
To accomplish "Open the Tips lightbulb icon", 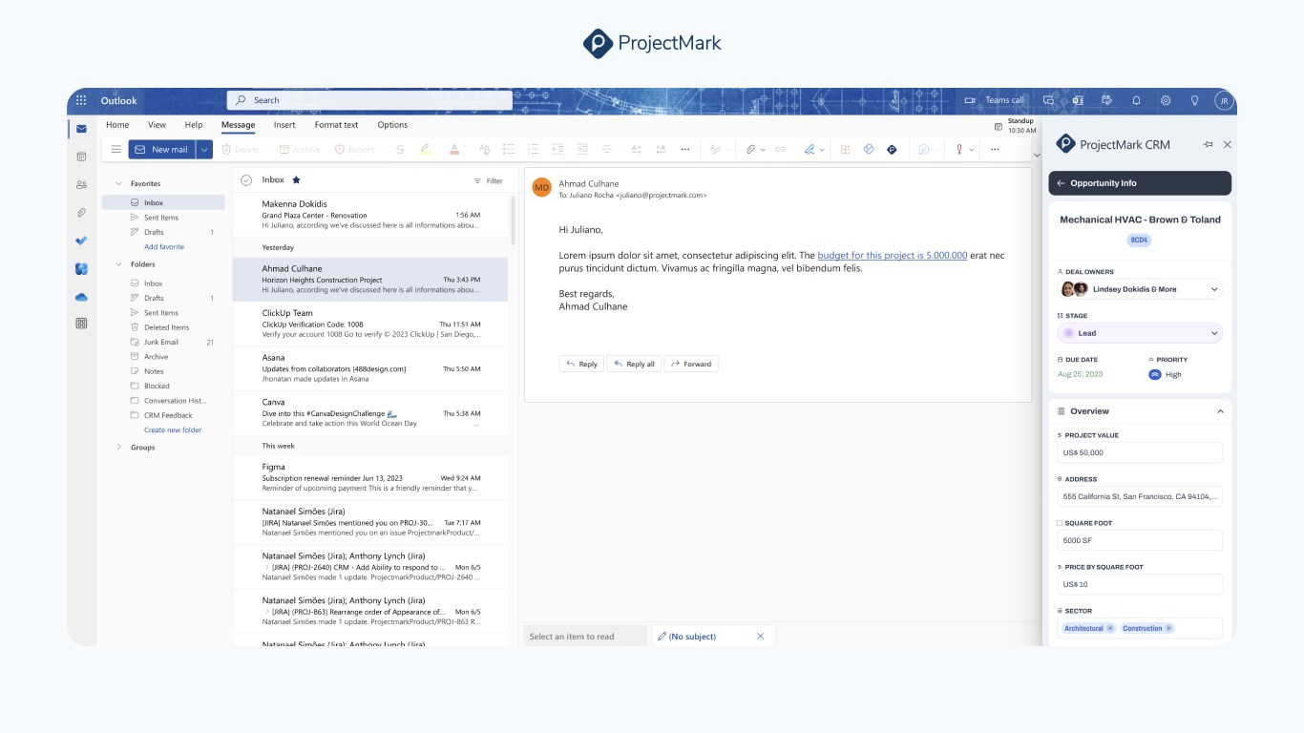I will (1194, 100).
